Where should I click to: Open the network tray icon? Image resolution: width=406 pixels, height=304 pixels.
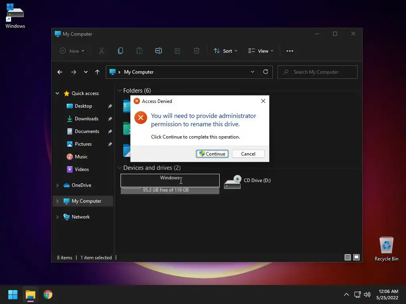[358, 294]
